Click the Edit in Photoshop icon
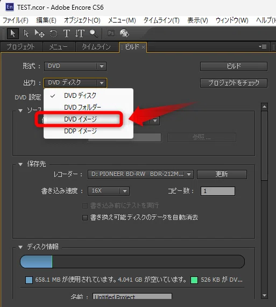This screenshot has height=307, width=276. tap(111, 33)
